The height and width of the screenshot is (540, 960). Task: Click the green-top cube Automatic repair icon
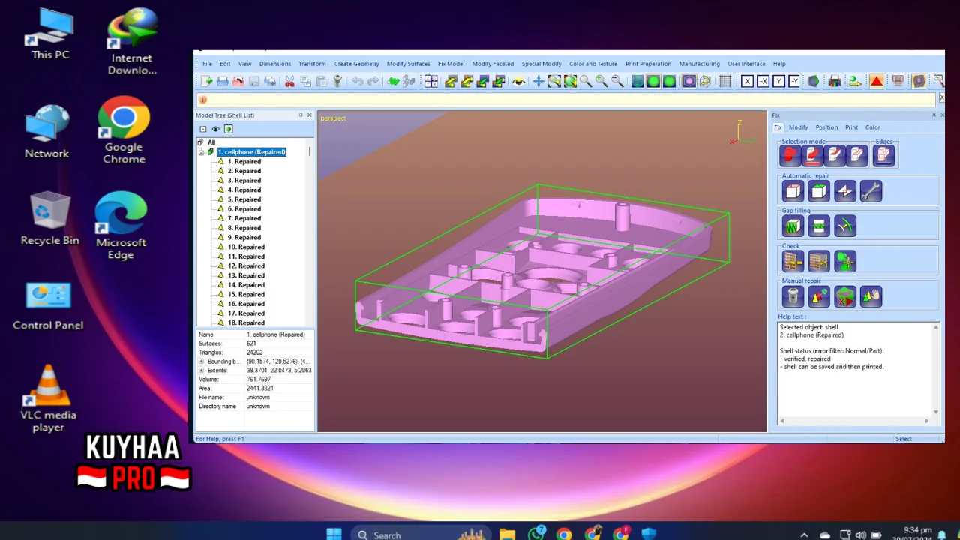click(x=819, y=191)
